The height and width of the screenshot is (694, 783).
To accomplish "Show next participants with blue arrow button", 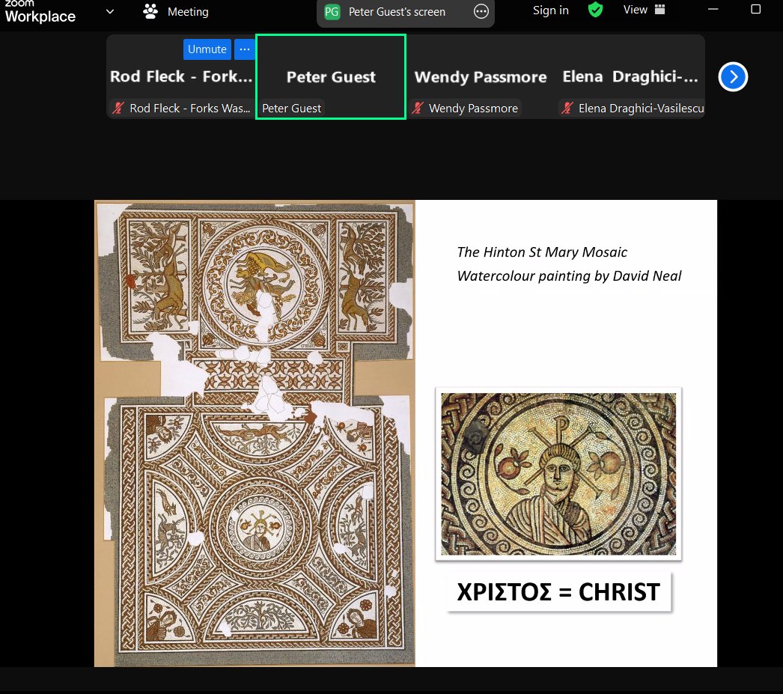I will (733, 77).
